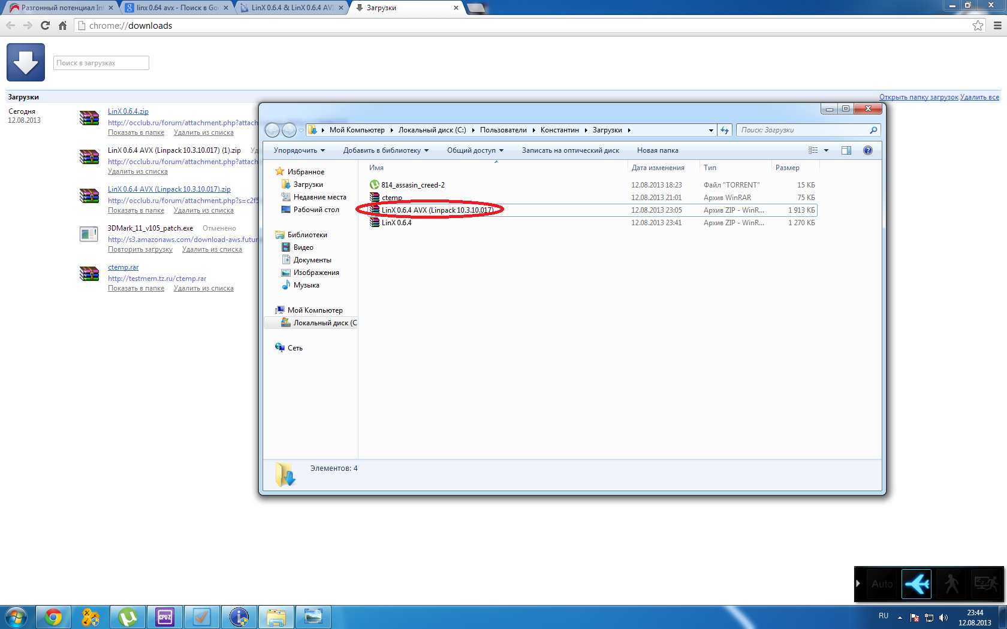Close the 'linx 0.64 avx' search tab
Viewport: 1007px width, 629px height.
tap(226, 8)
